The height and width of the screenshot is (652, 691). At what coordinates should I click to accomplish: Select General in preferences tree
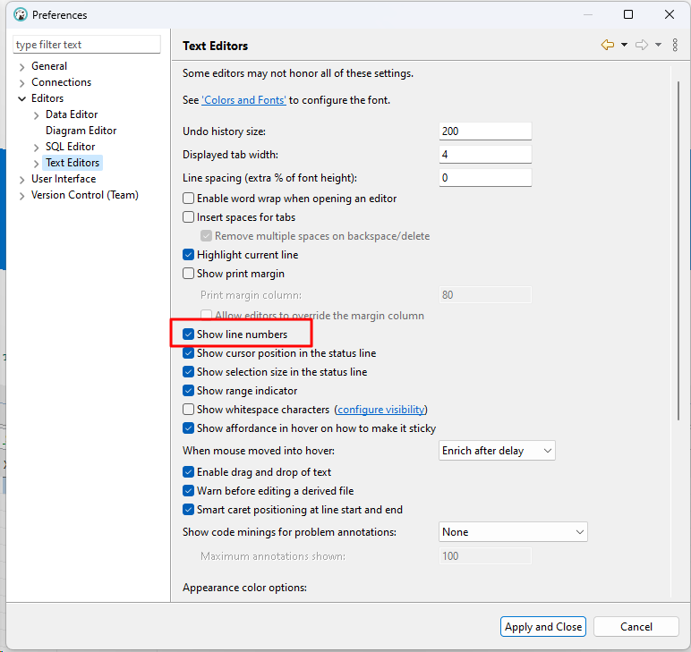point(49,66)
